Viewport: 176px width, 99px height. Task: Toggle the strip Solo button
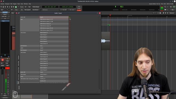tap(7, 65)
